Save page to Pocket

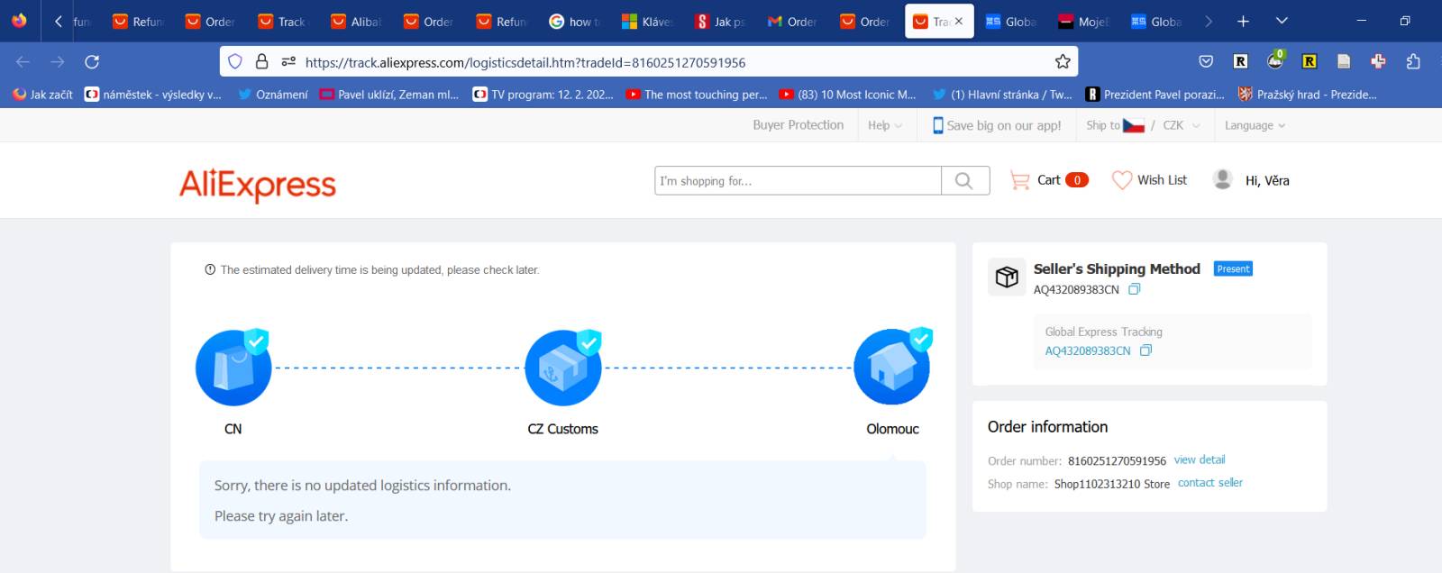click(x=1206, y=61)
